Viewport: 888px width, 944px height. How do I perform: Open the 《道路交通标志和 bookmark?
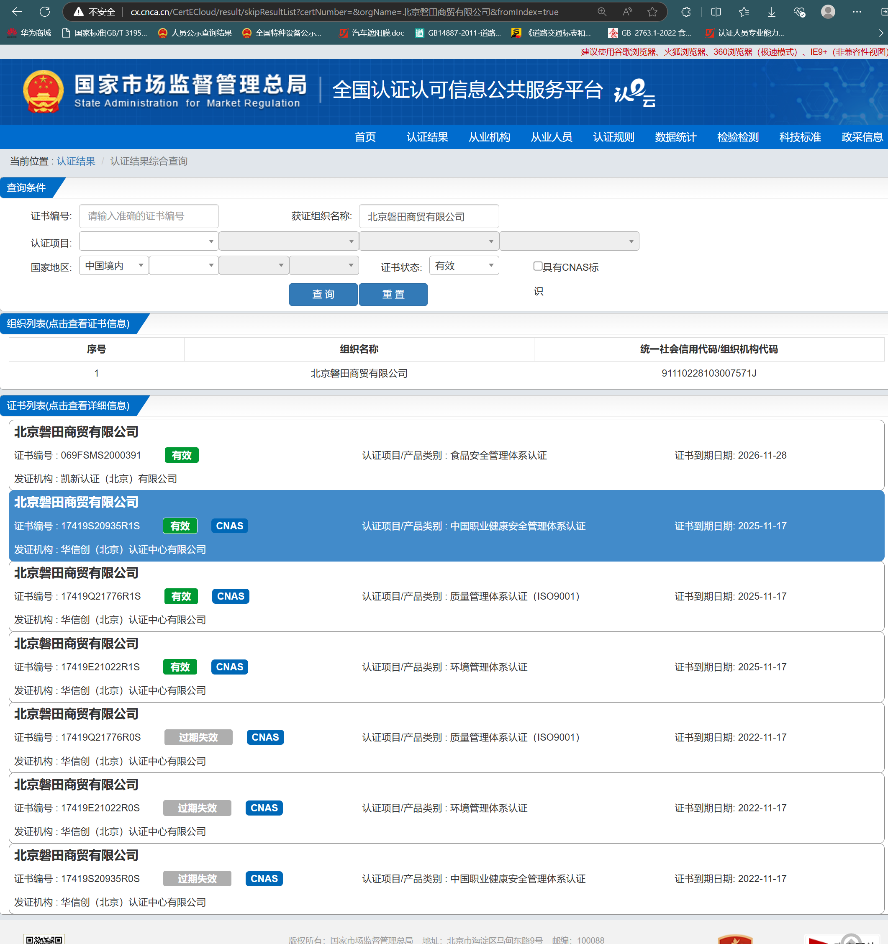point(551,33)
